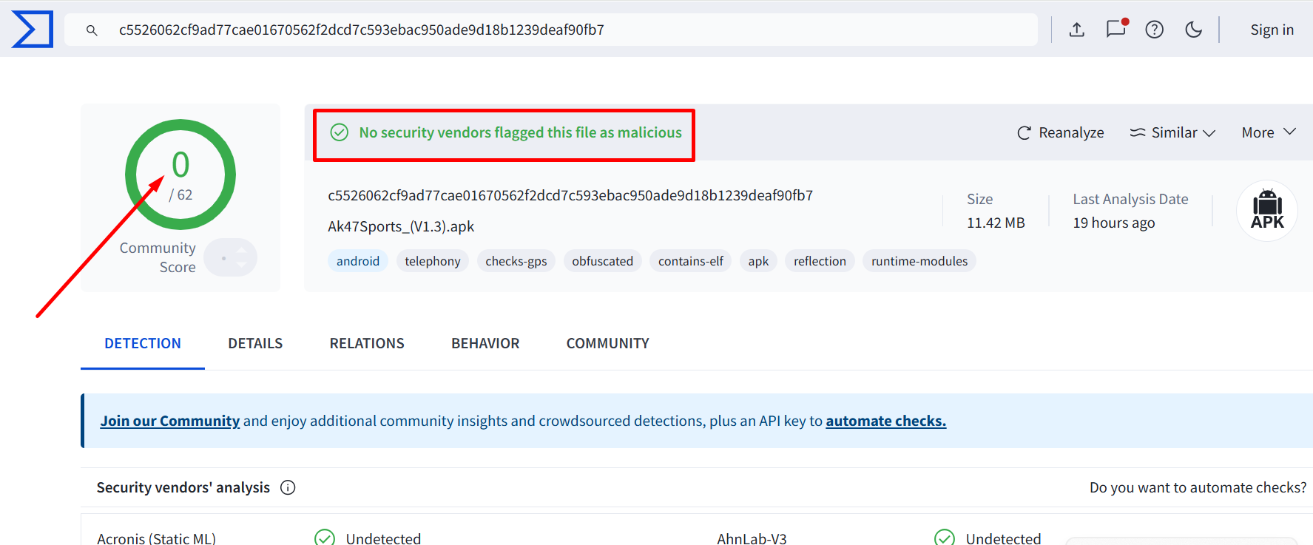1313x545 pixels.
Task: Click the AhnLab-V3 vendor name
Action: (x=752, y=538)
